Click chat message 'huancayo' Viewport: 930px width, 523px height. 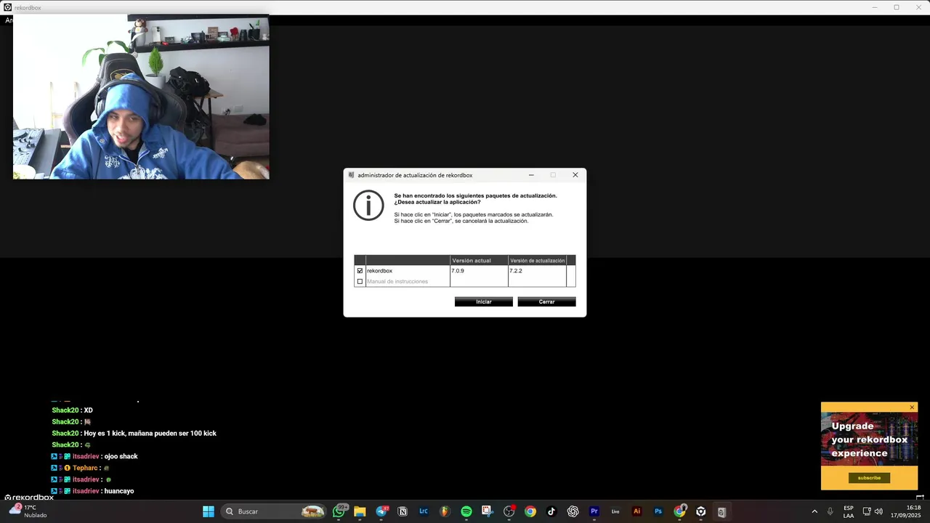pyautogui.click(x=119, y=491)
